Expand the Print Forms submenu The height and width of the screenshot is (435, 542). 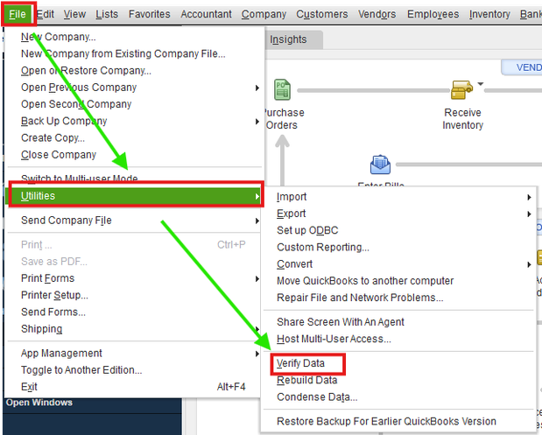tap(134, 278)
